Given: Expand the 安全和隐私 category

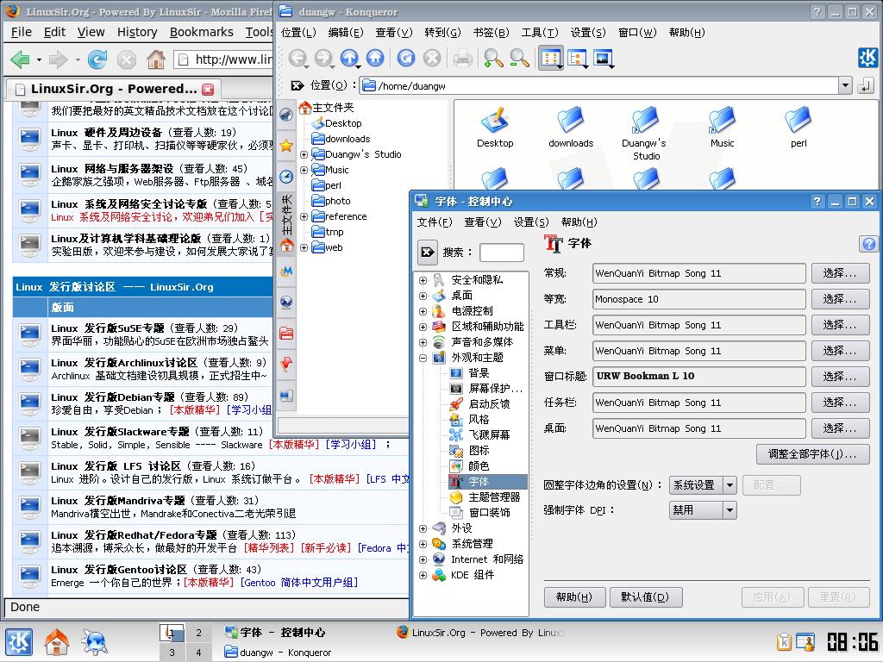Looking at the screenshot, I should [423, 280].
